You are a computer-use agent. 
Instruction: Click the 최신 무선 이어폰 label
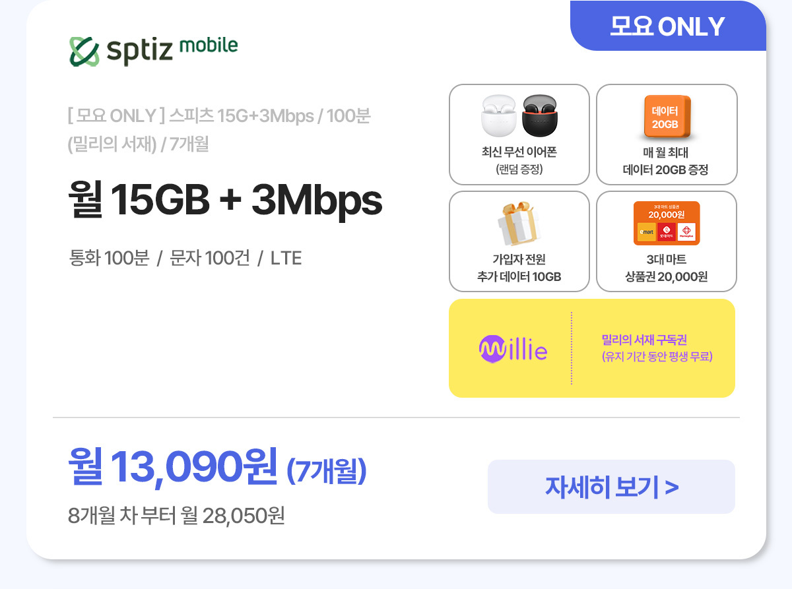click(x=519, y=152)
